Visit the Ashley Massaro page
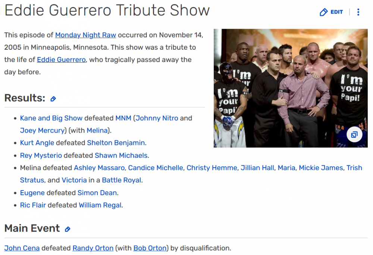The width and height of the screenshot is (373, 255). point(99,168)
